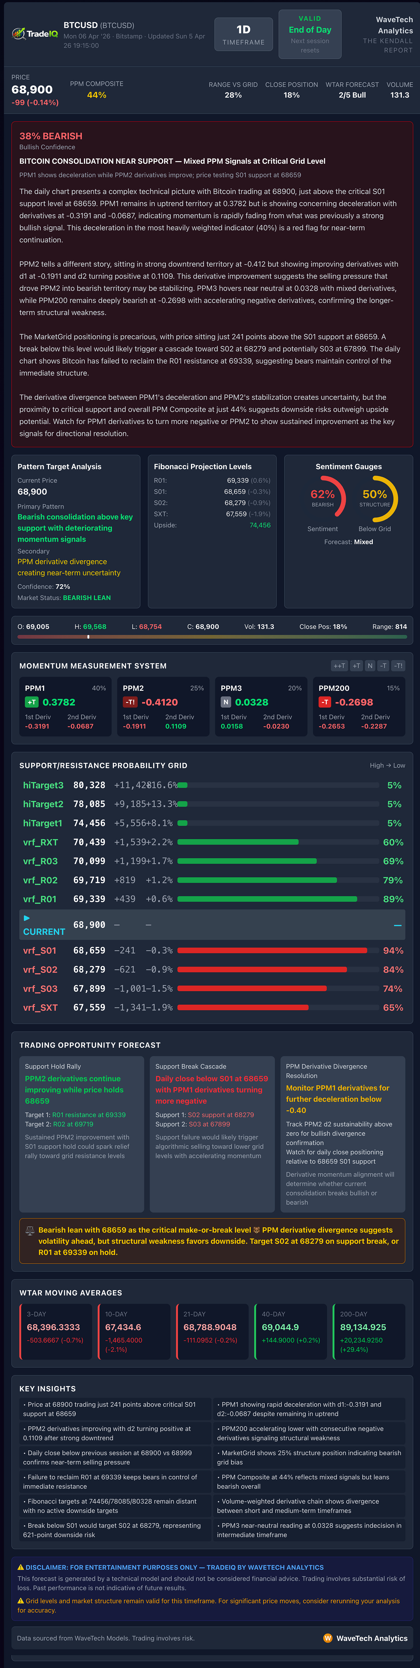
Task: Click the N legend badge in Momentum header
Action: (x=370, y=666)
